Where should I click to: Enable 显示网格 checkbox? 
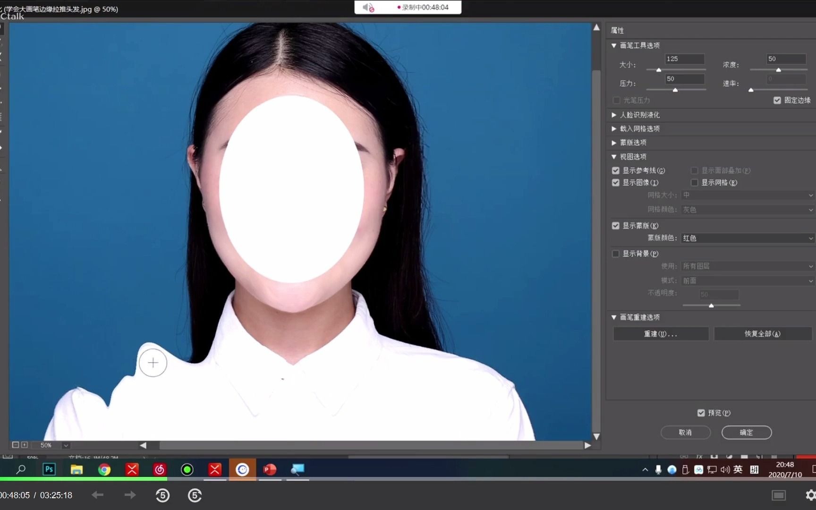coord(694,182)
